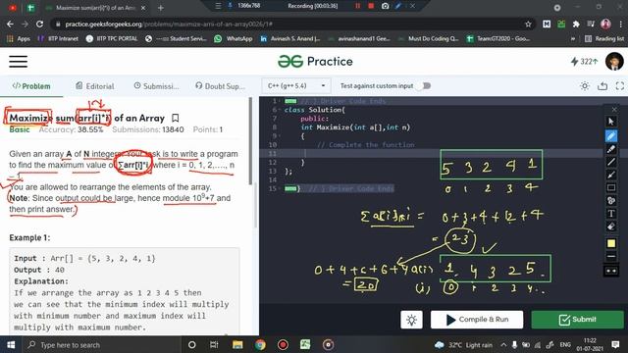The image size is (628, 353).
Task: Open the Windows Start menu
Action: point(11,344)
